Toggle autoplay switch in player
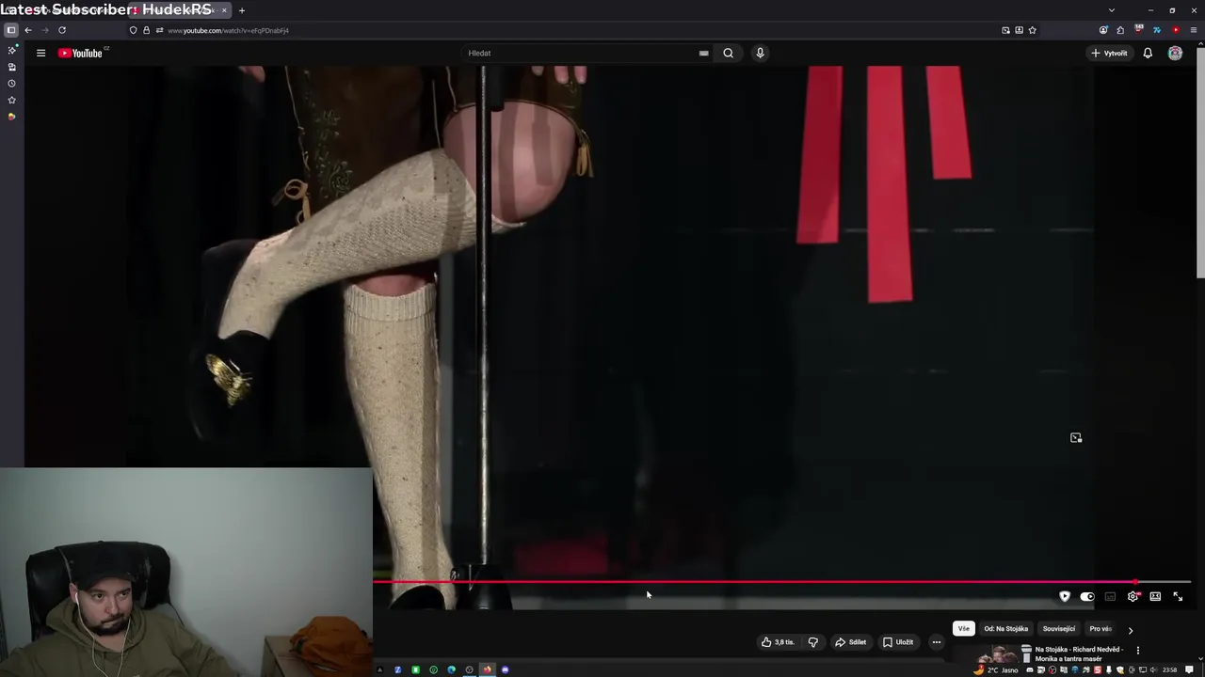 pos(1087,596)
